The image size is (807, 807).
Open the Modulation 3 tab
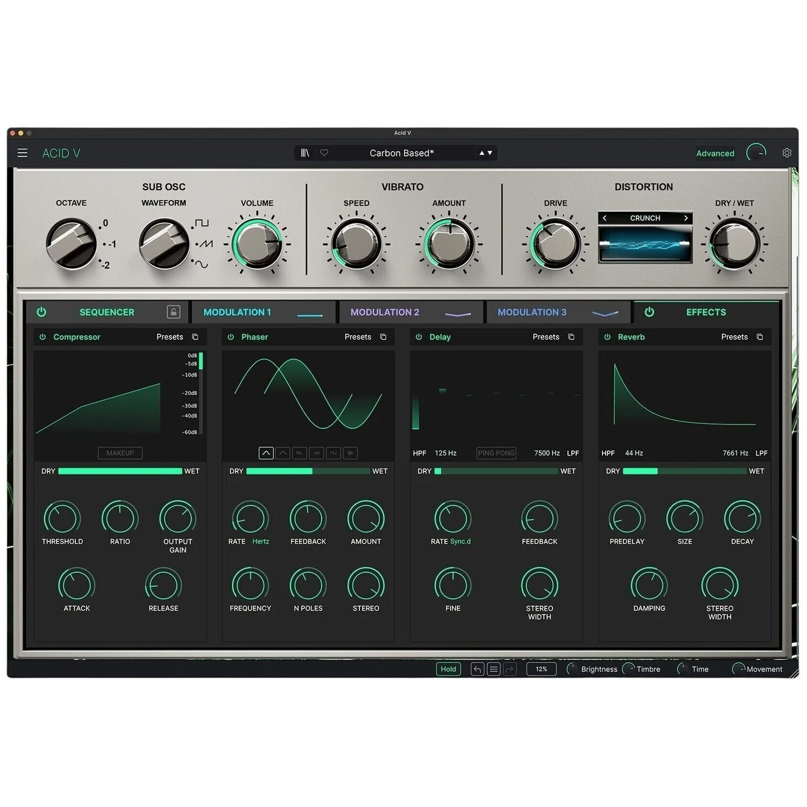pyautogui.click(x=558, y=312)
